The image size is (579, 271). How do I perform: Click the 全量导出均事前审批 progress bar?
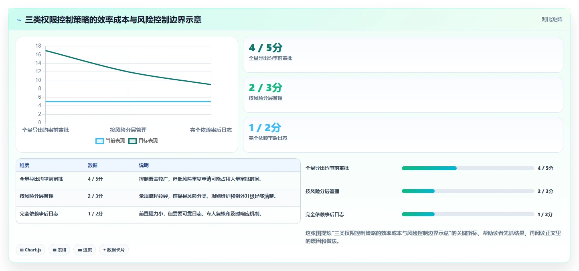[468, 168]
